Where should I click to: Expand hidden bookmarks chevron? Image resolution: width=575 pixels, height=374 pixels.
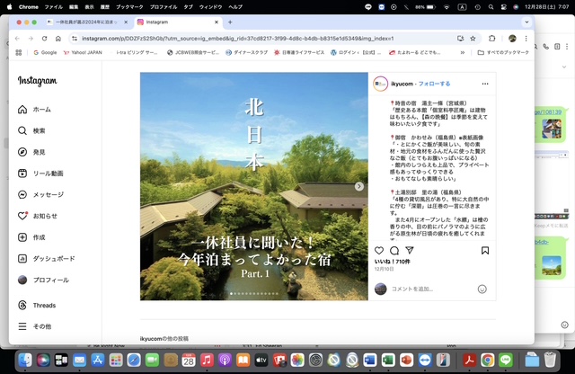[463, 52]
